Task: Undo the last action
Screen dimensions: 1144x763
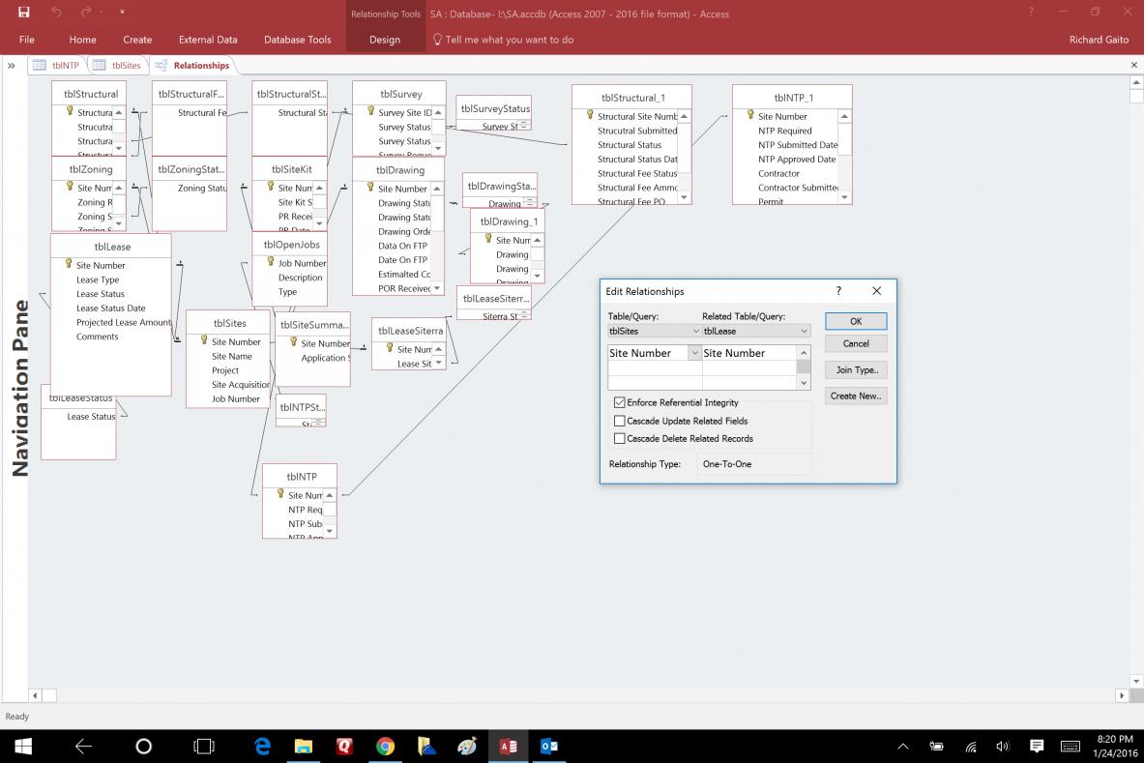Action: (x=56, y=12)
